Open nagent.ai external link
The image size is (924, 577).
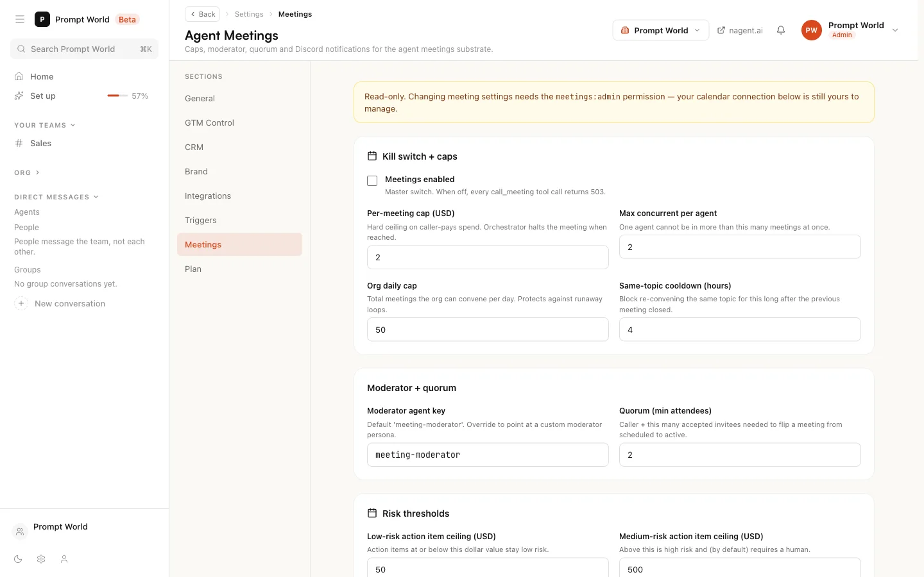740,30
